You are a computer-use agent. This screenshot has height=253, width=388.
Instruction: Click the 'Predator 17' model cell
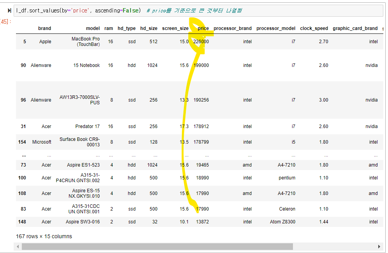[87, 126]
